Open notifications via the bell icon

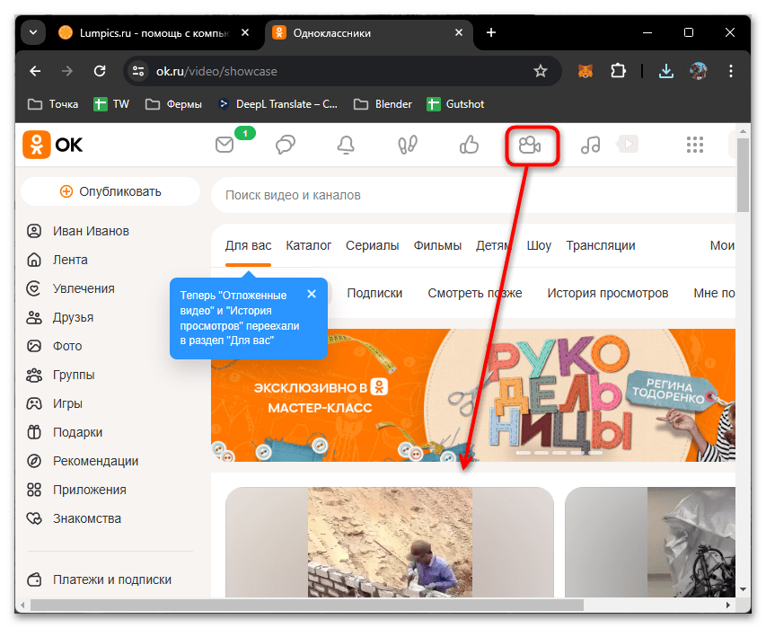[x=346, y=144]
